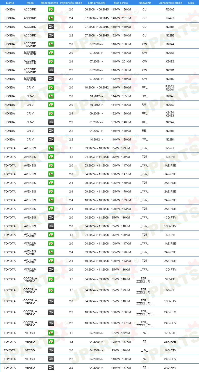The image size is (199, 372).
Task: Click the Lata produkcji column header
Action: click(x=97, y=3)
